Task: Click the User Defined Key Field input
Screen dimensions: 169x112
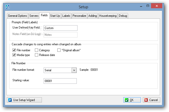Action: [60, 28]
